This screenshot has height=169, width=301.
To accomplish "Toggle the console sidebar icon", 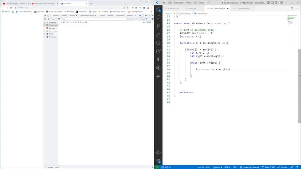I will click(45, 19).
